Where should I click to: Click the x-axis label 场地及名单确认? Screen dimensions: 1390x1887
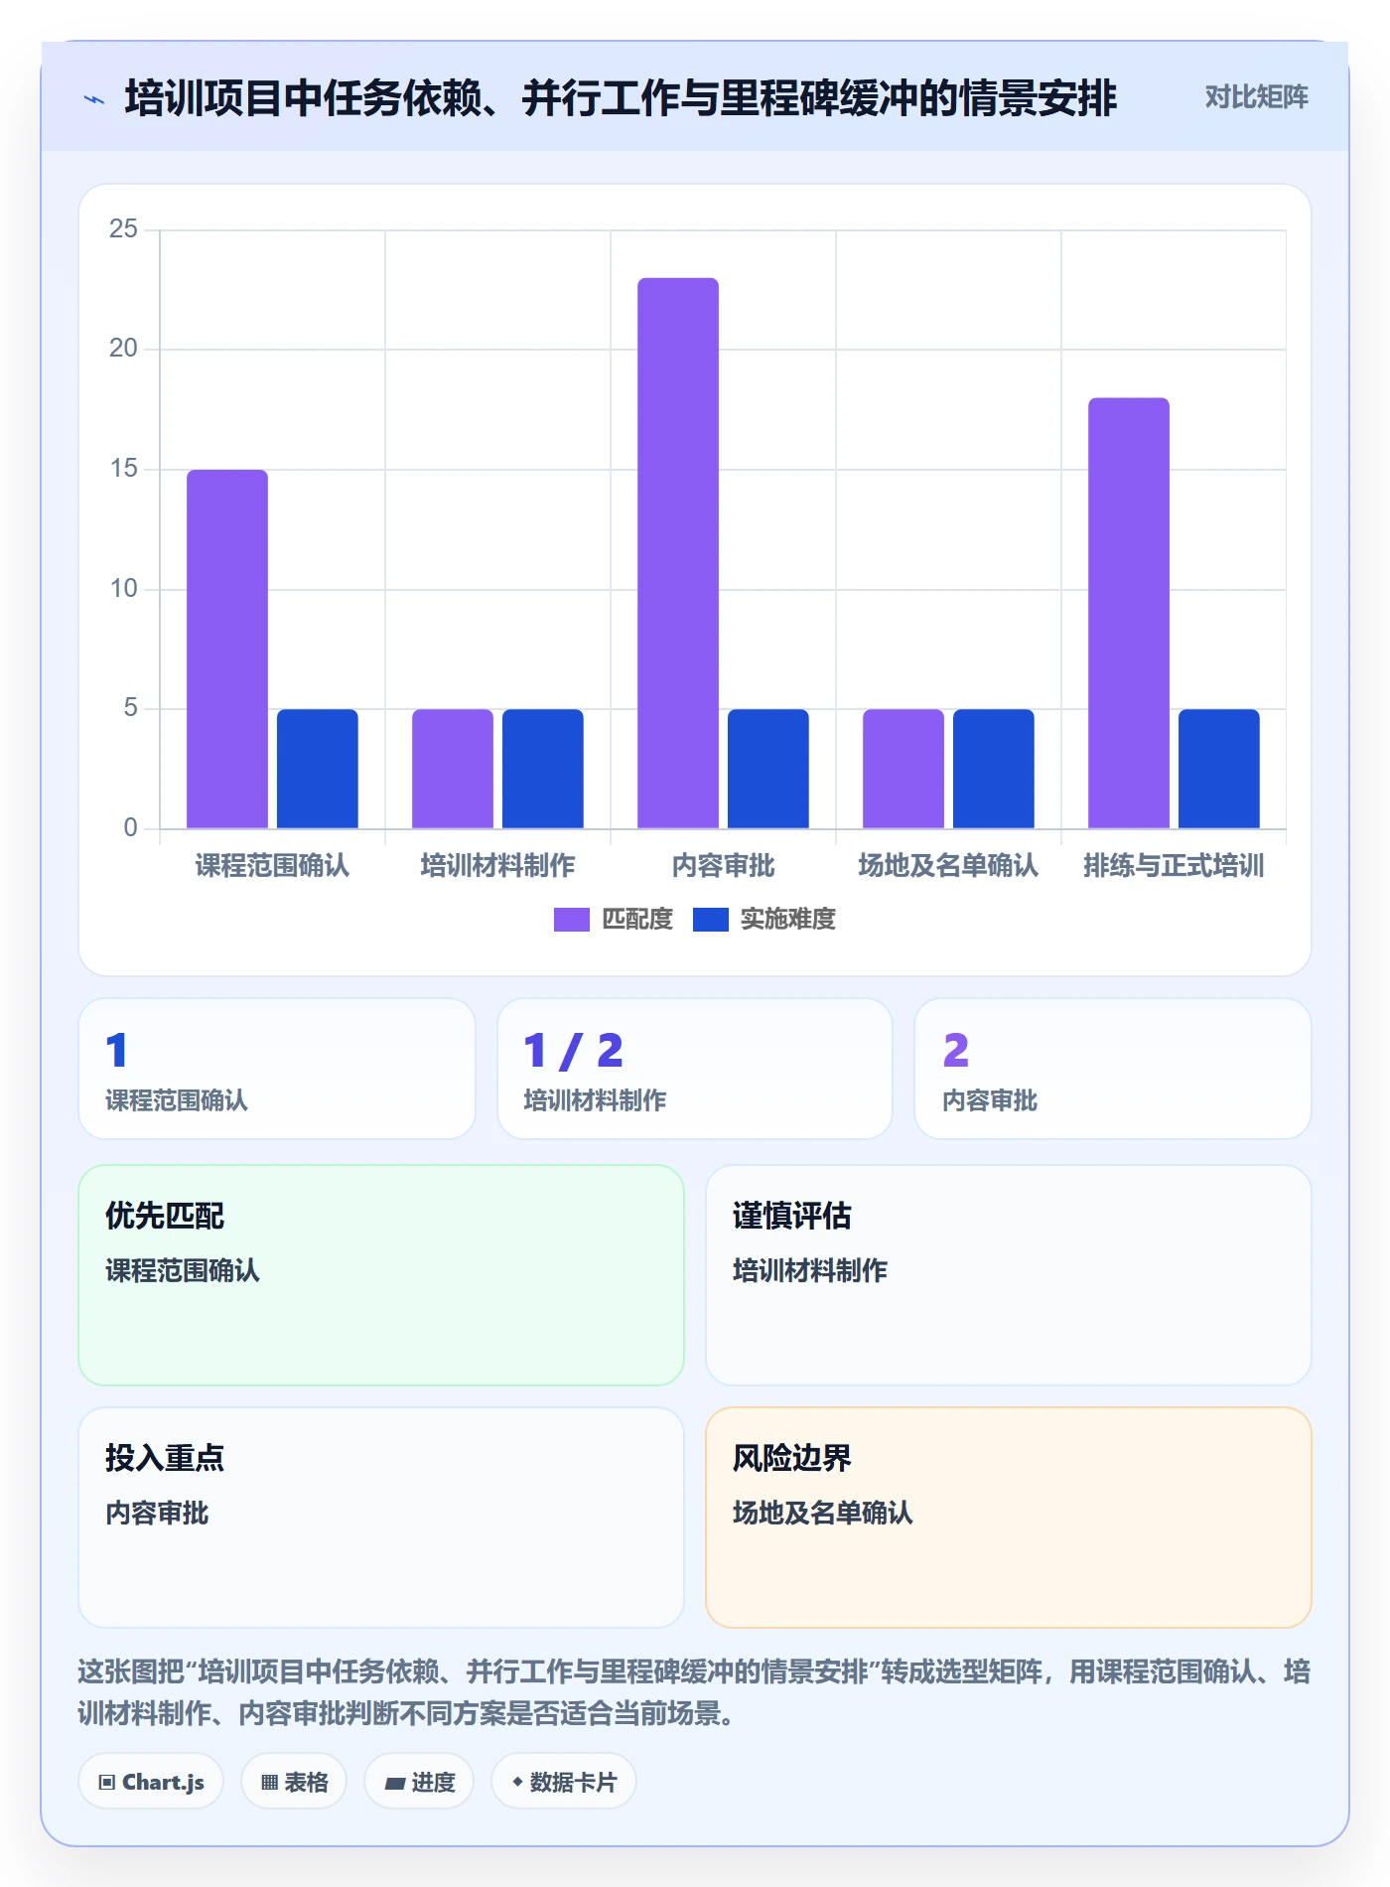coord(948,866)
